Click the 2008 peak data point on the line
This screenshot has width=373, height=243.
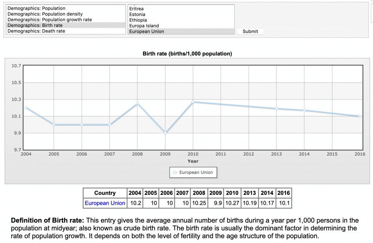click(x=137, y=103)
